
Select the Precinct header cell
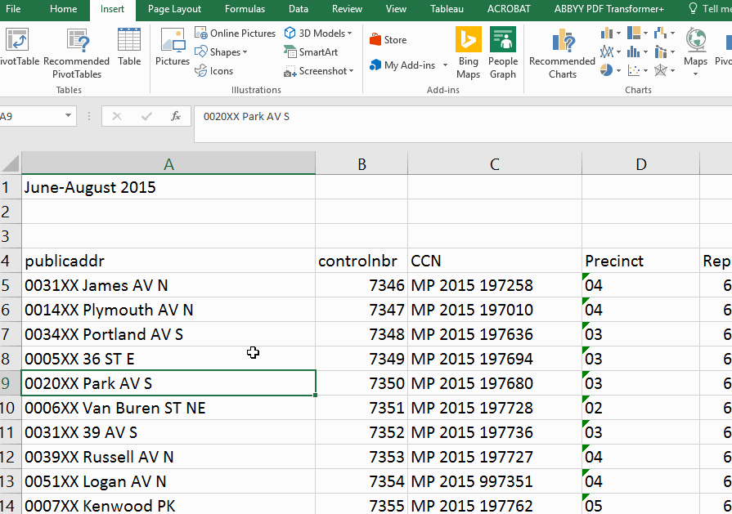pyautogui.click(x=641, y=260)
